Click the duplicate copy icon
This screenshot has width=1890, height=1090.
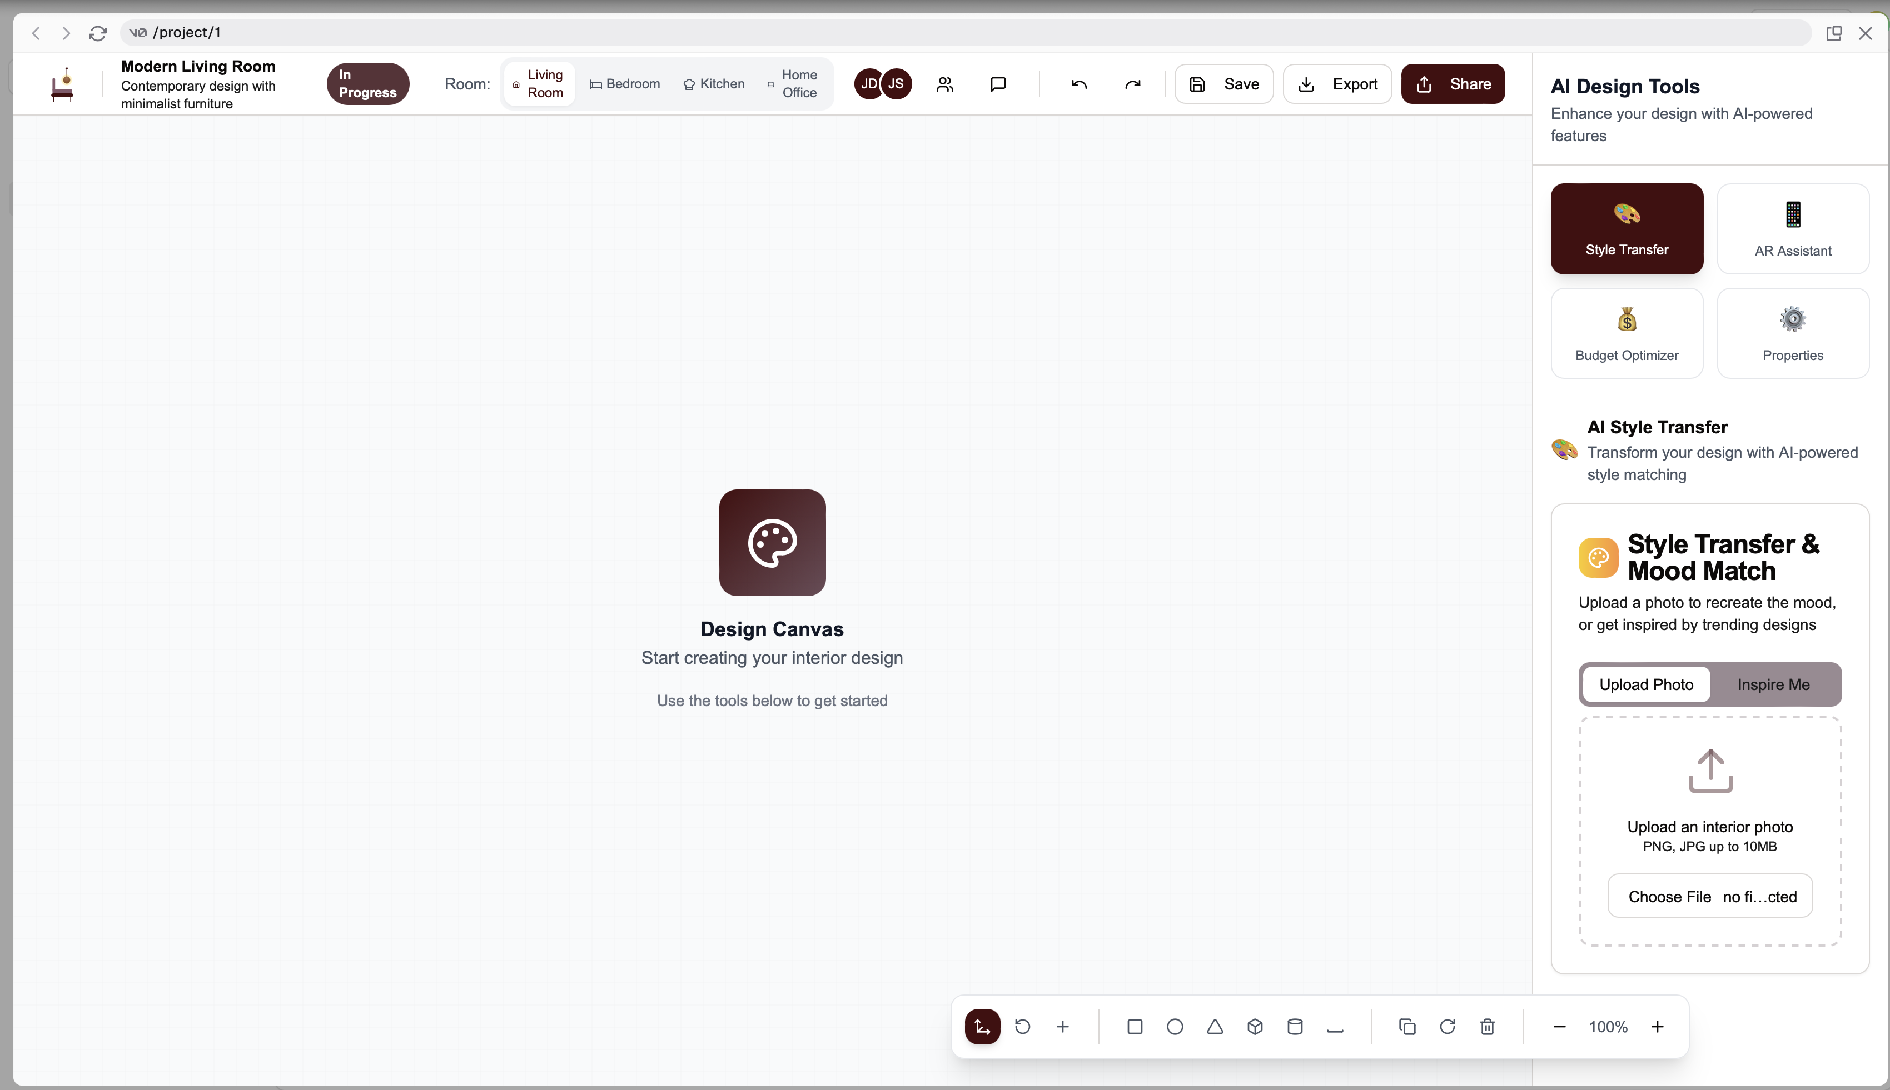[1407, 1026]
